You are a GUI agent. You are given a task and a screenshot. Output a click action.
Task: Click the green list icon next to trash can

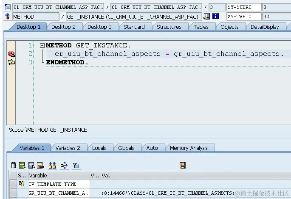(x=22, y=165)
